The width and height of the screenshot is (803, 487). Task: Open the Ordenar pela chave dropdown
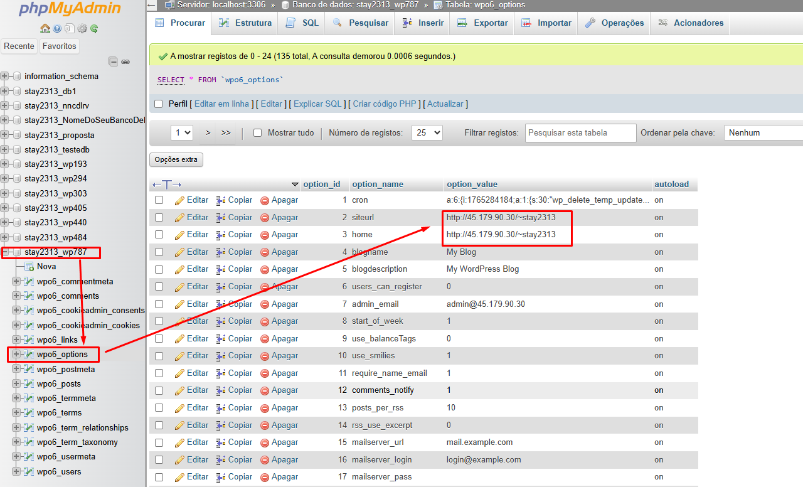click(x=763, y=132)
